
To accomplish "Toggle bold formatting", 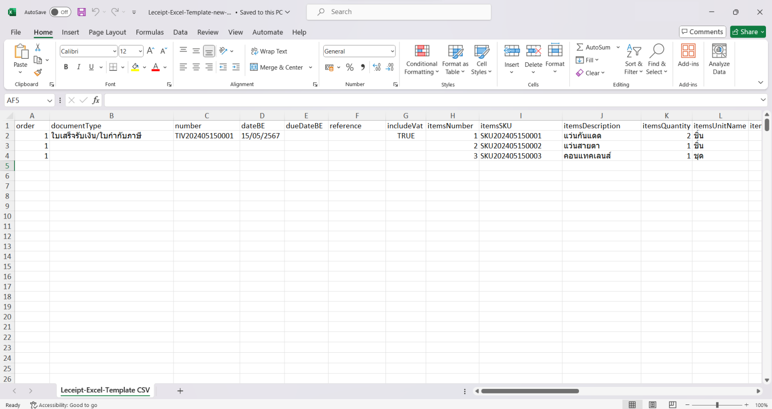I will (x=66, y=67).
